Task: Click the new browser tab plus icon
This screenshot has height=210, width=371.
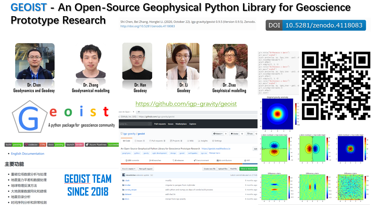Action: [139, 112]
